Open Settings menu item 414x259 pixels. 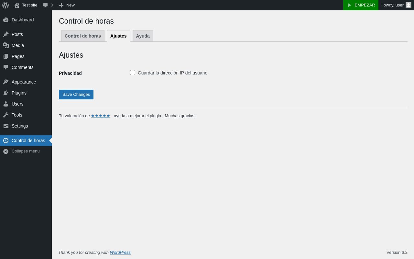coord(26,126)
